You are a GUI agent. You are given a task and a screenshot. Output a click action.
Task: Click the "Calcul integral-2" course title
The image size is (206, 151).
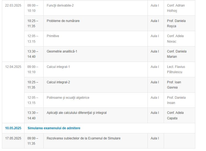pyautogui.click(x=58, y=82)
